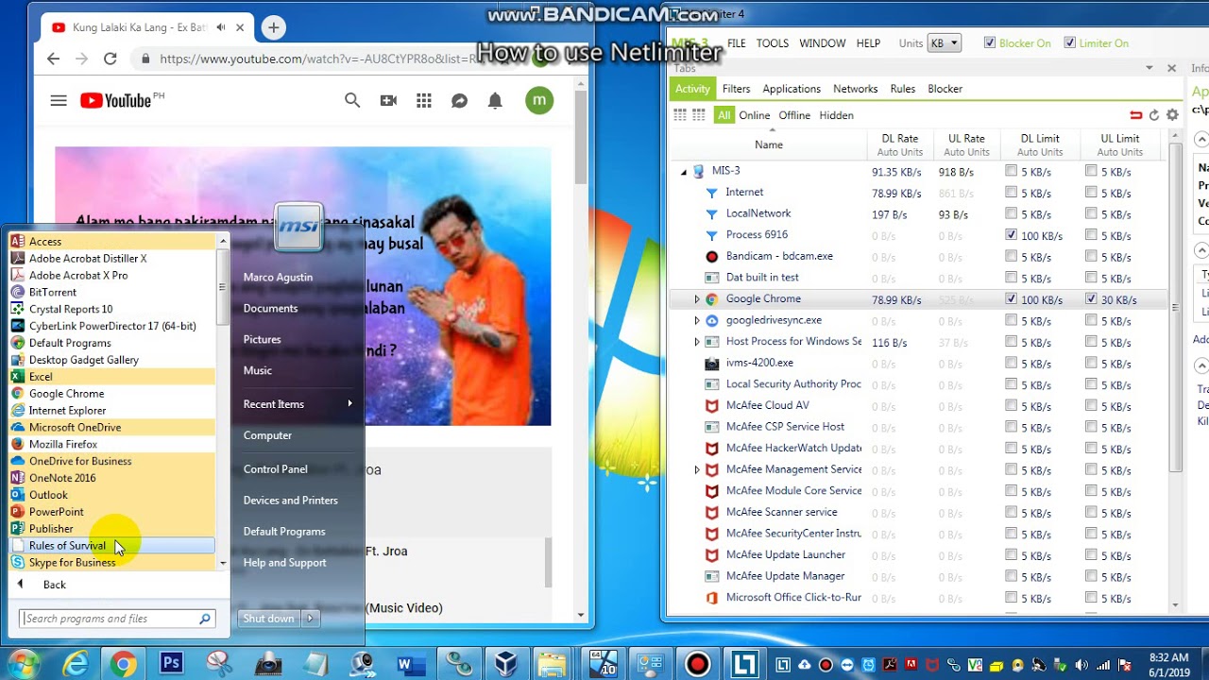Click Bandicam record icon on taskbar
The width and height of the screenshot is (1209, 680).
click(697, 664)
